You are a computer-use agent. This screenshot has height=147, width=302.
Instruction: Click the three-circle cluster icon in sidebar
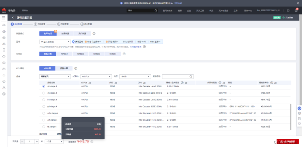point(4,88)
